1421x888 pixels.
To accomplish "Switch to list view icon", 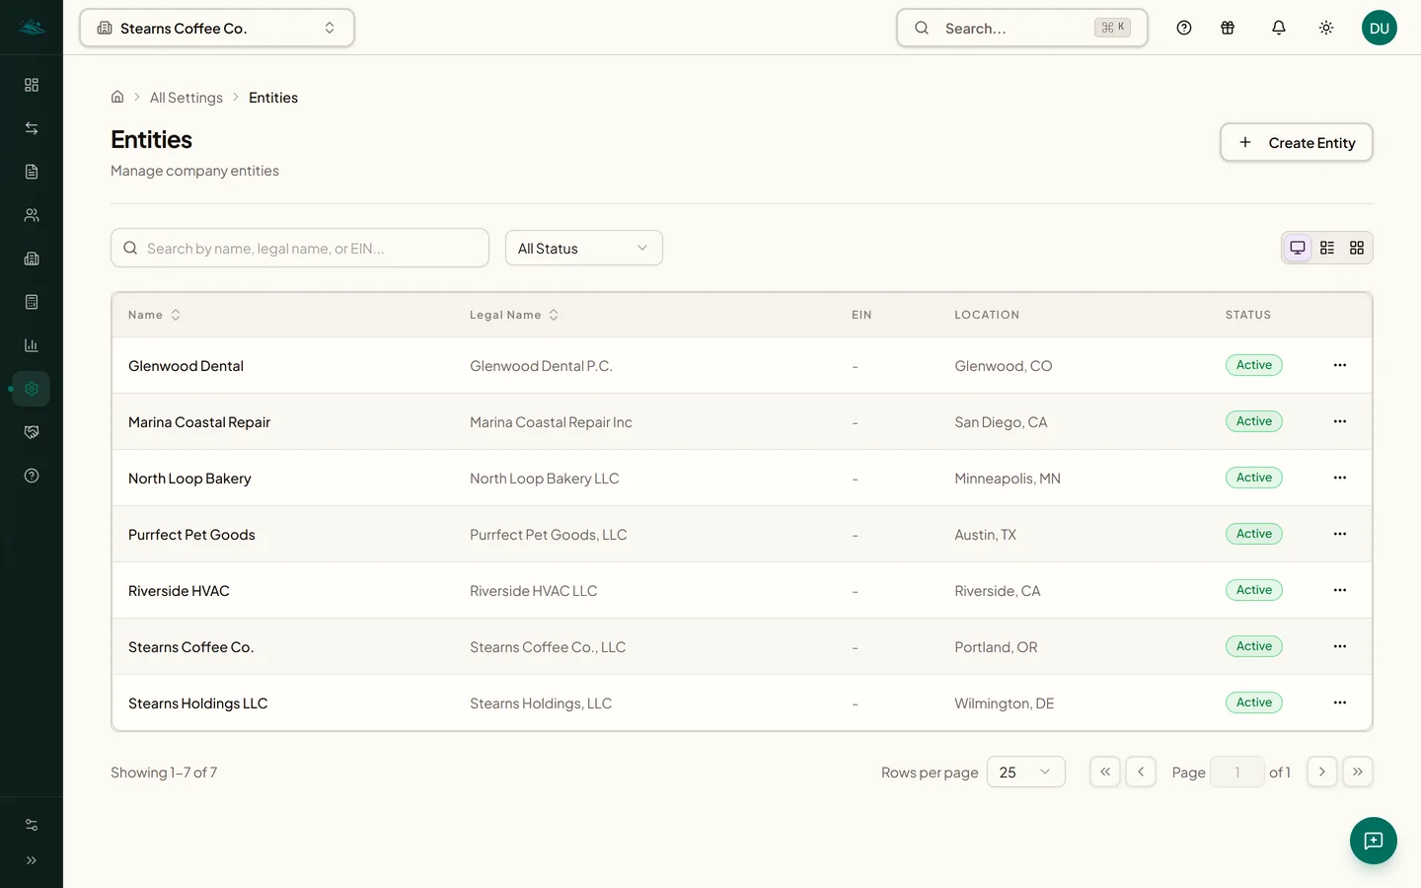I will tap(1327, 248).
